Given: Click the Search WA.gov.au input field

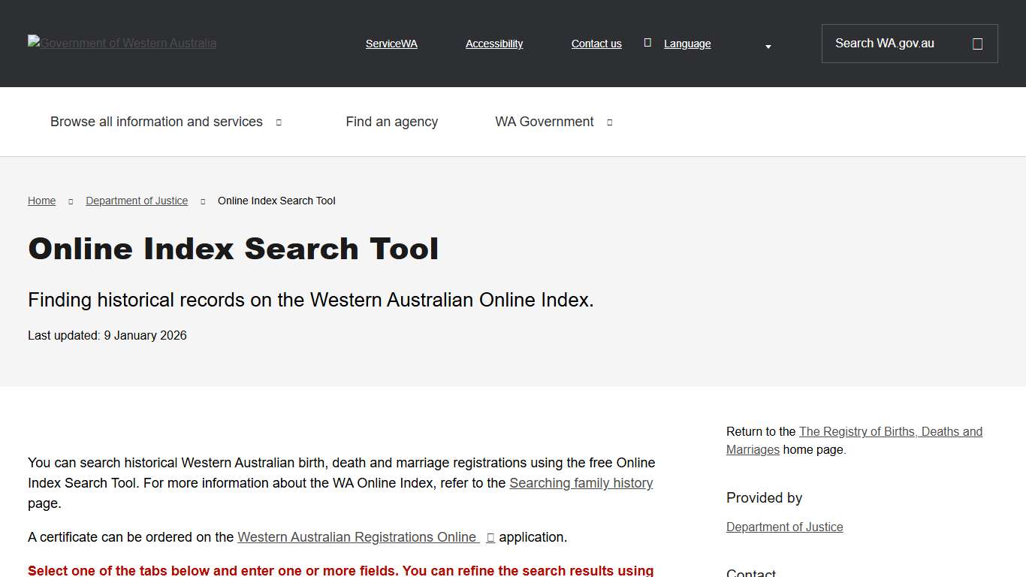Looking at the screenshot, I should [x=886, y=43].
